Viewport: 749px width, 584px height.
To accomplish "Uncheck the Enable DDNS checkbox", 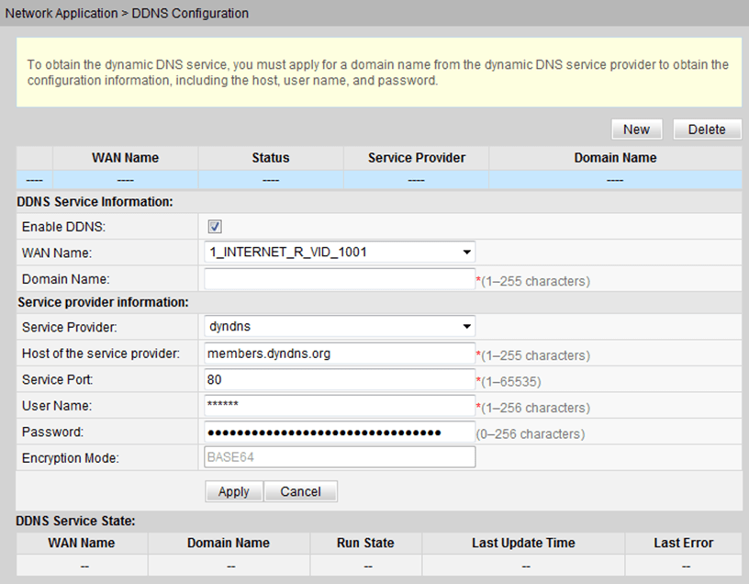I will (215, 227).
